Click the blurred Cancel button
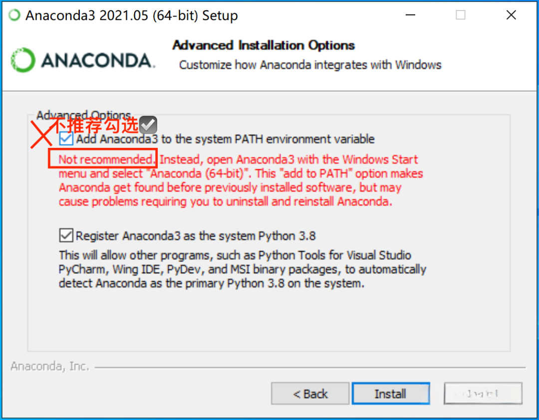This screenshot has height=420, width=539. tap(483, 394)
